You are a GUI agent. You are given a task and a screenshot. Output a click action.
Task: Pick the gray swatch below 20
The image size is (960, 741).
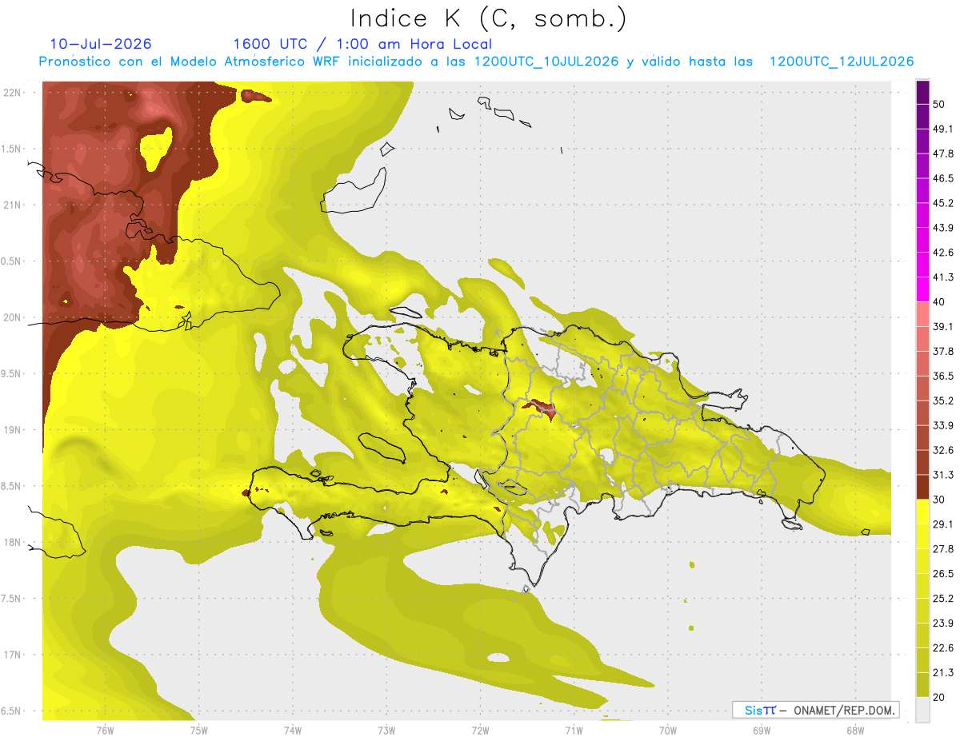pyautogui.click(x=922, y=709)
